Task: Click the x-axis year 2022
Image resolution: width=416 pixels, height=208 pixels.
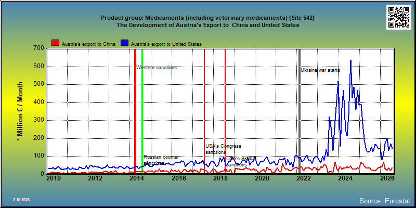Action: (303, 178)
